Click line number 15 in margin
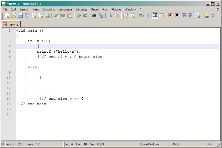 coord(8,104)
